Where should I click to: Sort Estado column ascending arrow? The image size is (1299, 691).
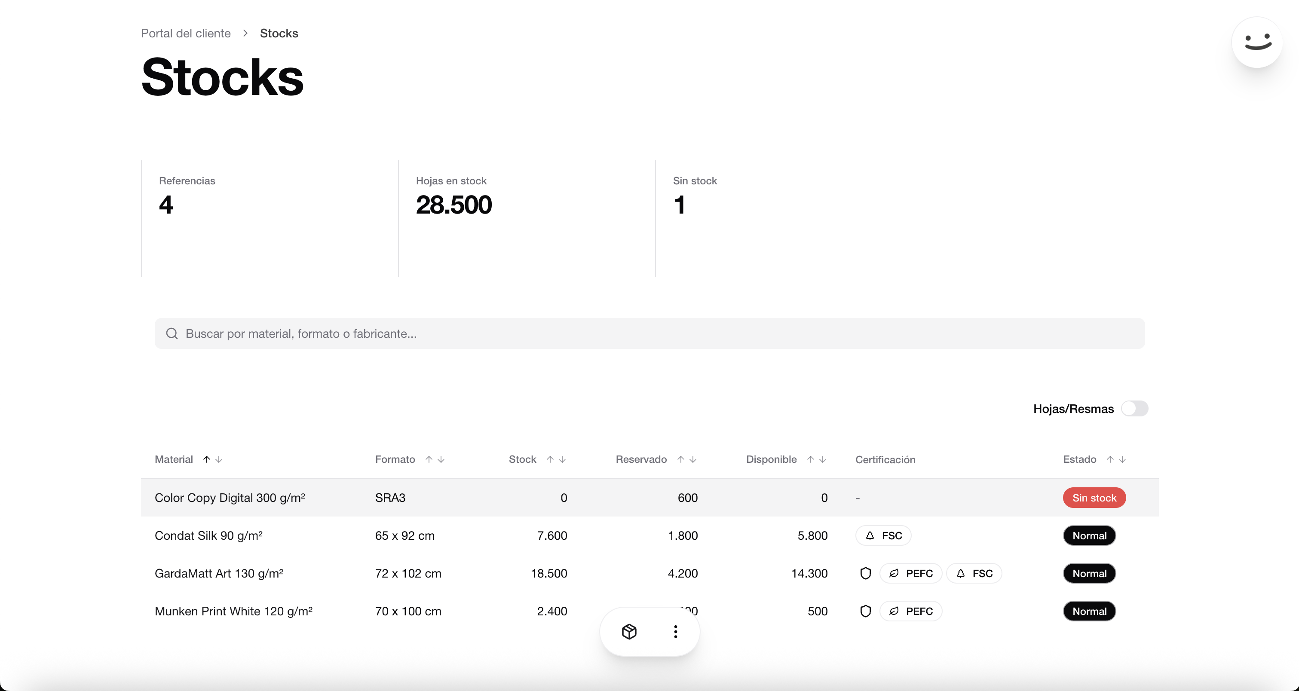point(1110,459)
